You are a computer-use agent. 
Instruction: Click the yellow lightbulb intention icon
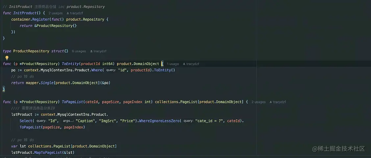[x=7, y=57]
